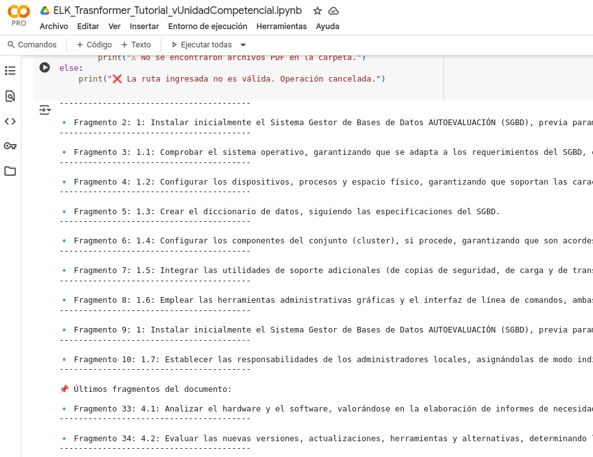Run the code cell with play button
This screenshot has width=593, height=457.
coord(44,68)
